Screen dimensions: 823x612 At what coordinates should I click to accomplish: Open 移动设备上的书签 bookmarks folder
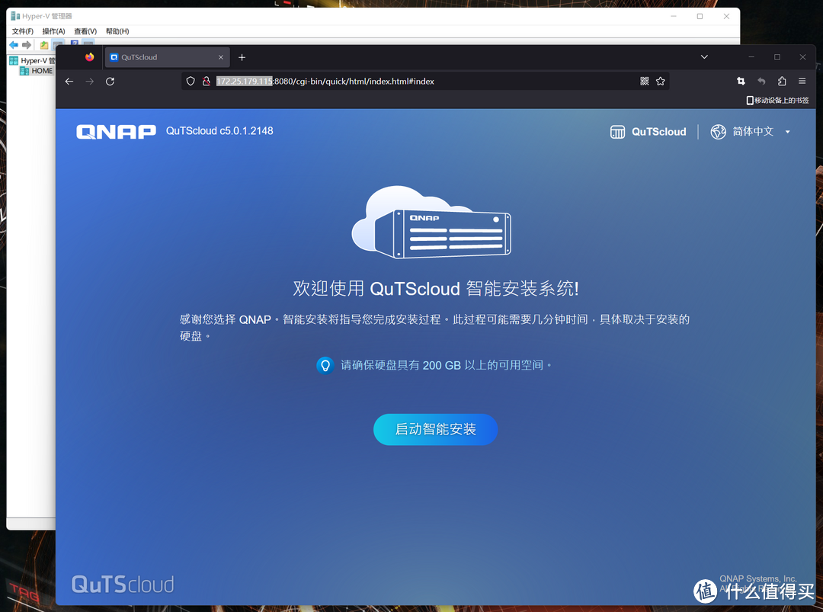[777, 101]
